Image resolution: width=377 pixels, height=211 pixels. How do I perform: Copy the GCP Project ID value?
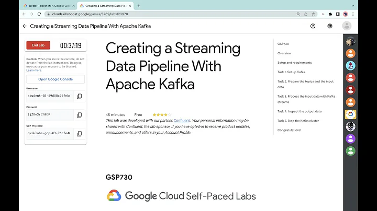tap(79, 134)
